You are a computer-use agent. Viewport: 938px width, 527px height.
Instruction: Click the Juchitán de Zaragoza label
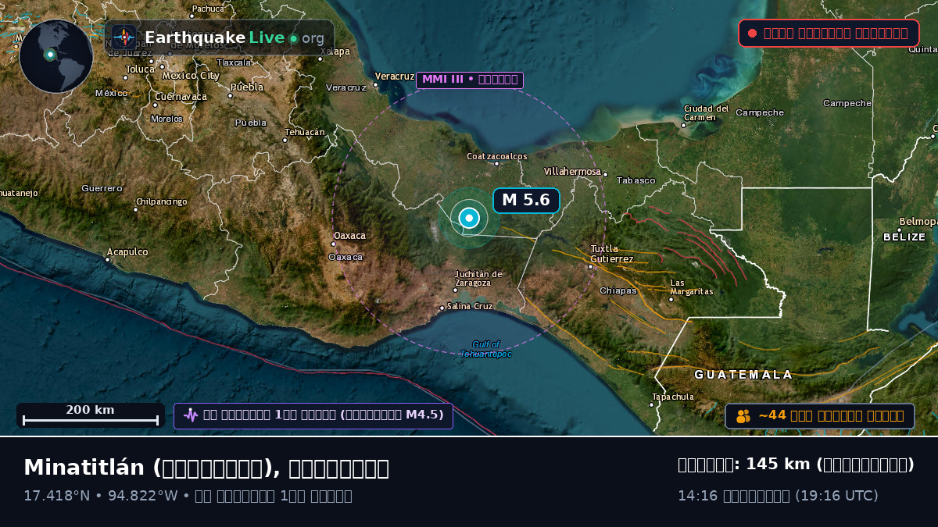click(479, 278)
